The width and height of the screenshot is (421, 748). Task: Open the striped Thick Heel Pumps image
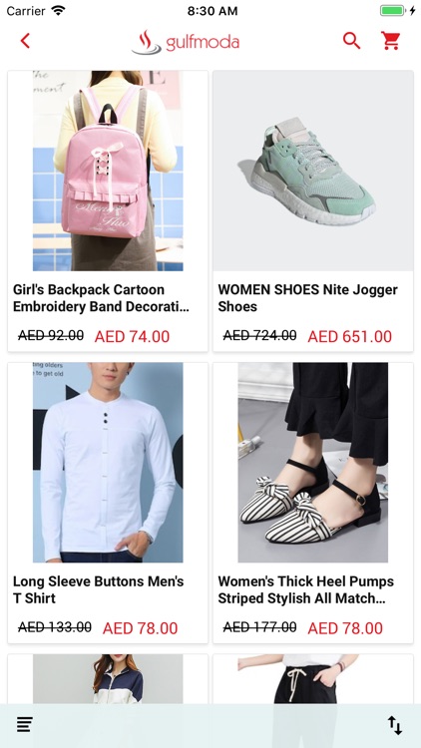[x=313, y=462]
